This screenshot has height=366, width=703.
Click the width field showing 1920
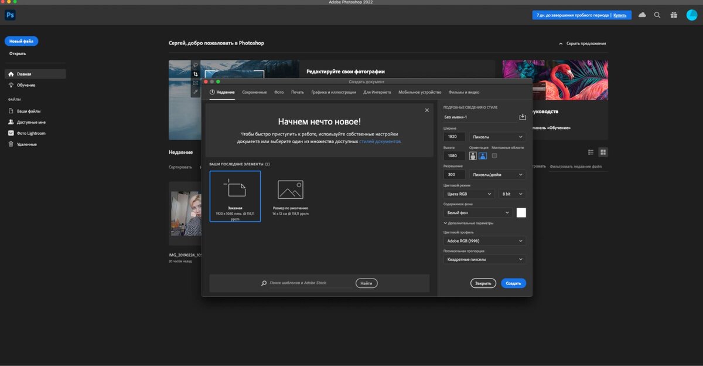(x=455, y=137)
